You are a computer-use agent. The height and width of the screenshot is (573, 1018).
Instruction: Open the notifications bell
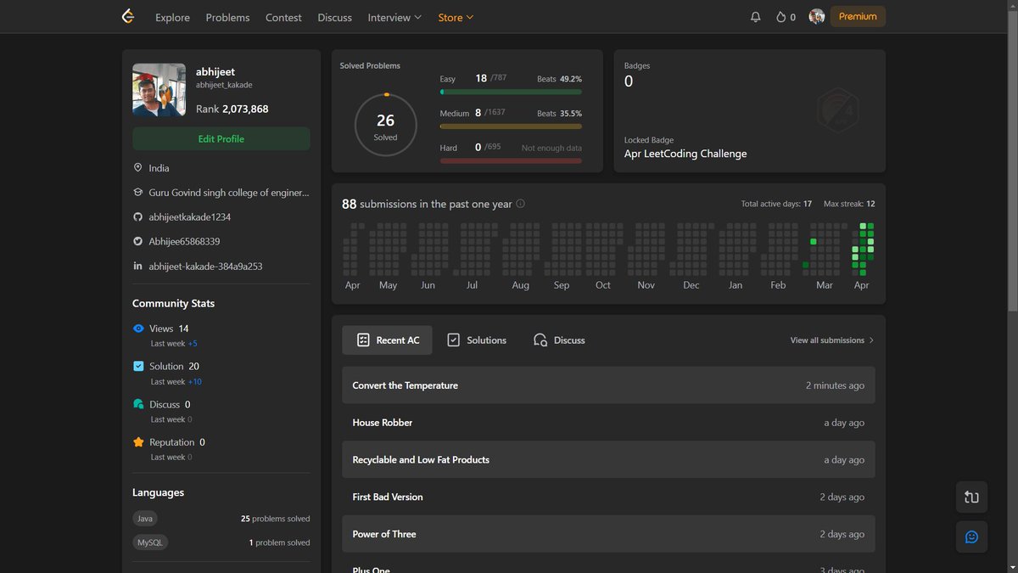click(x=756, y=17)
